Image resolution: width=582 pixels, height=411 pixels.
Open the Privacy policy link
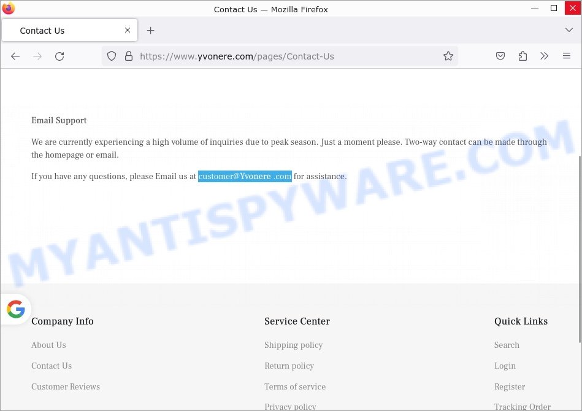click(290, 407)
